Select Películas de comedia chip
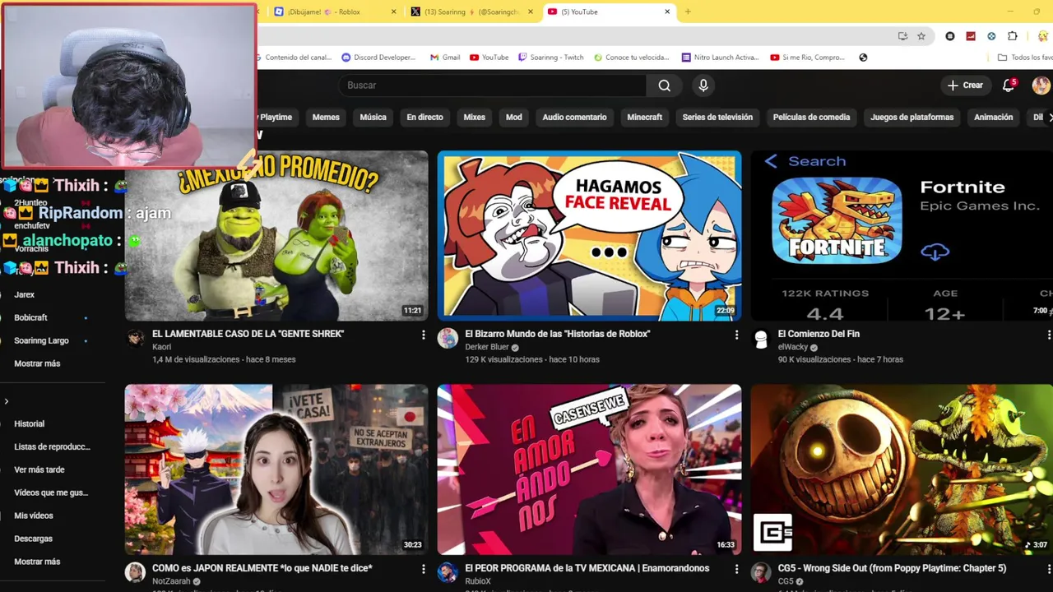1053x592 pixels. [x=811, y=118]
